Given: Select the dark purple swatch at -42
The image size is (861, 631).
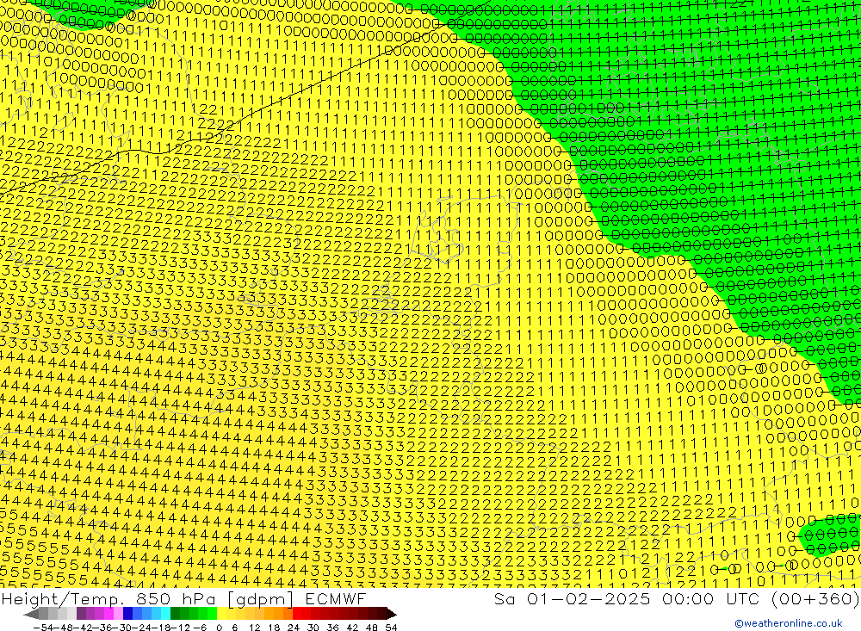Looking at the screenshot, I should [81, 614].
